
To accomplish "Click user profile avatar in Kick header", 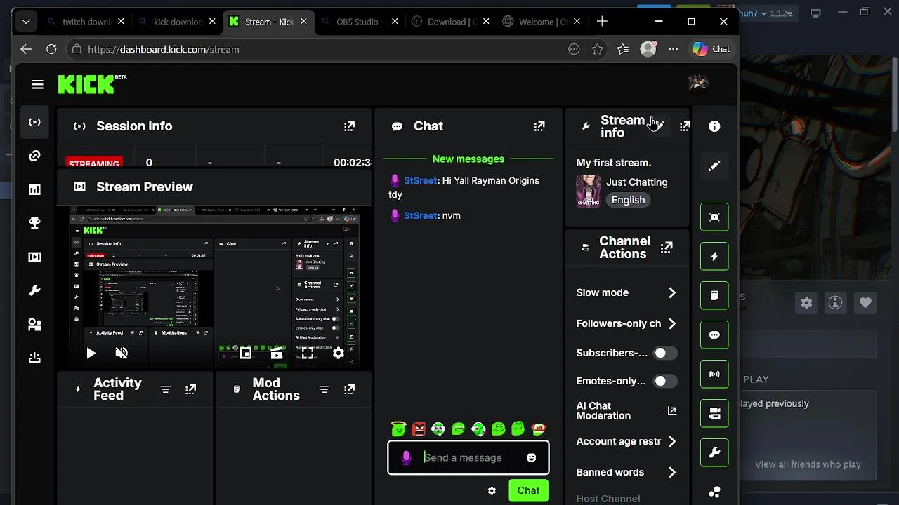I will [x=697, y=84].
